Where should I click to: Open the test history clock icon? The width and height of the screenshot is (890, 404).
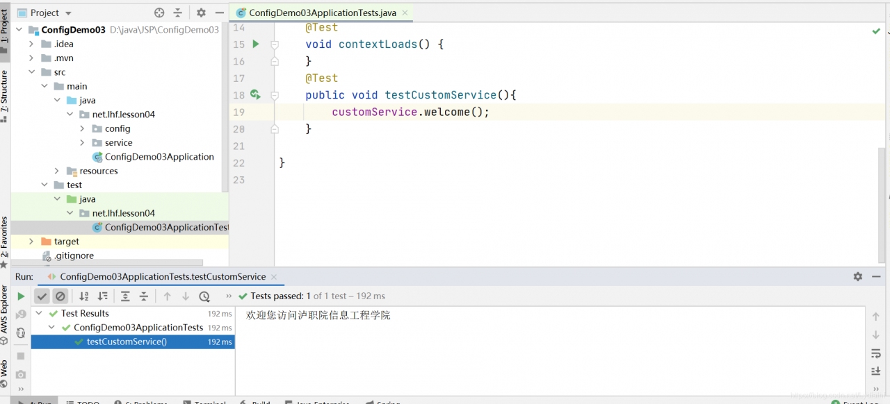click(x=204, y=296)
